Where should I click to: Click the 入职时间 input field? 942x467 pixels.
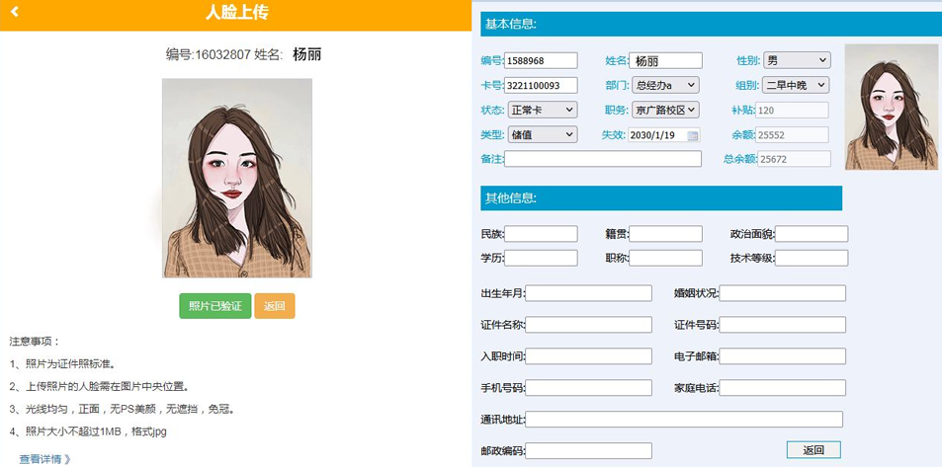[x=589, y=356]
